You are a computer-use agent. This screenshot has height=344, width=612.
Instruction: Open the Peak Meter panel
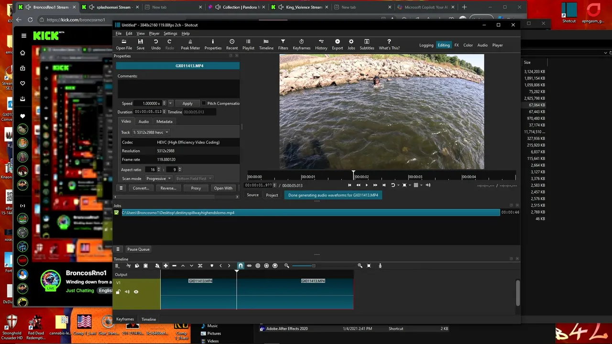(190, 44)
